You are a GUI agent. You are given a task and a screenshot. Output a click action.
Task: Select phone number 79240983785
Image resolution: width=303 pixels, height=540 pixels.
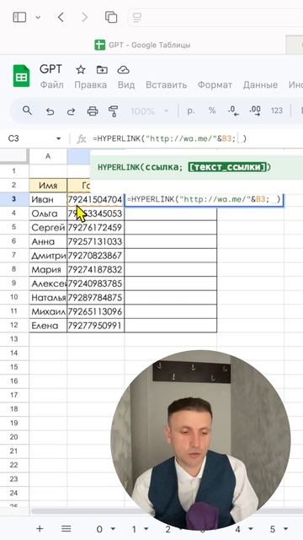(x=95, y=283)
